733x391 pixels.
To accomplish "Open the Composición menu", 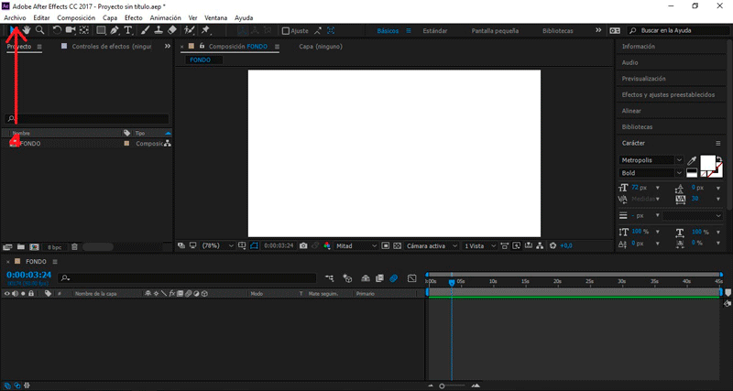I will pyautogui.click(x=75, y=17).
